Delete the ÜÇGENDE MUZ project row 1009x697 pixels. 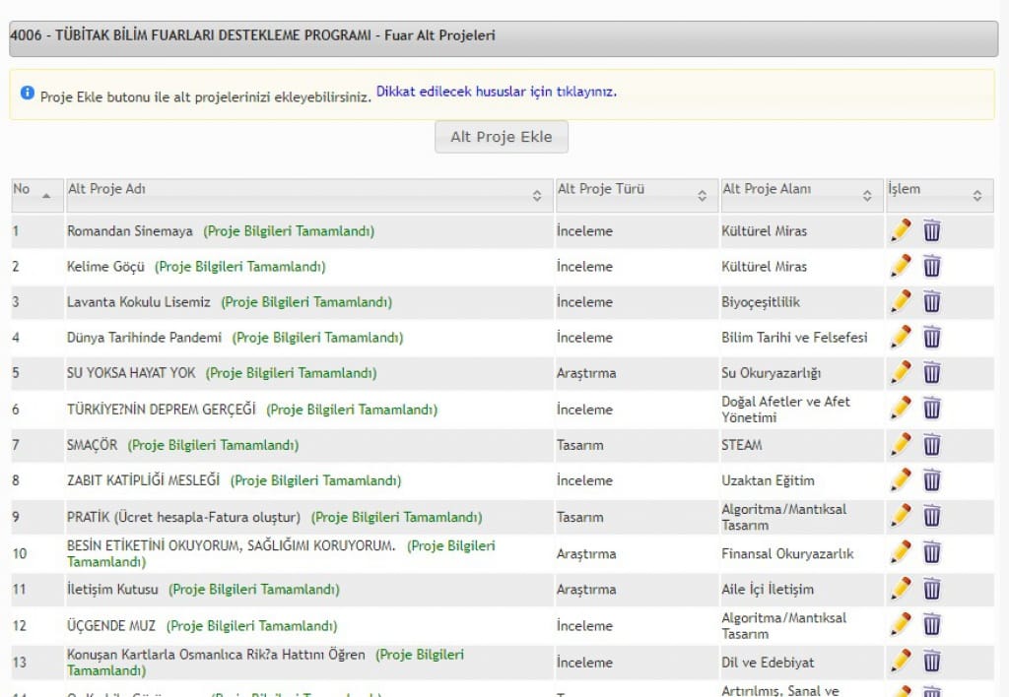(932, 625)
